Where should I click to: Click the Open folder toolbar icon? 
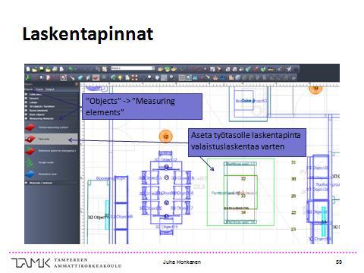pyautogui.click(x=35, y=69)
